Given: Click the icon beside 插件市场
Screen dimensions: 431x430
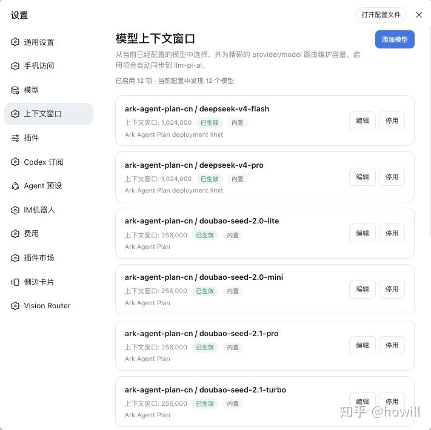Looking at the screenshot, I should coord(15,258).
